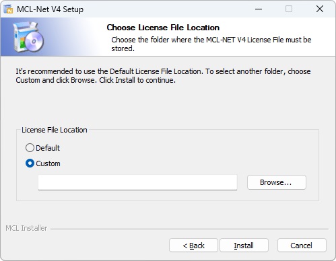The width and height of the screenshot is (336, 261).
Task: Focus the custom license path text field
Action: [x=137, y=182]
